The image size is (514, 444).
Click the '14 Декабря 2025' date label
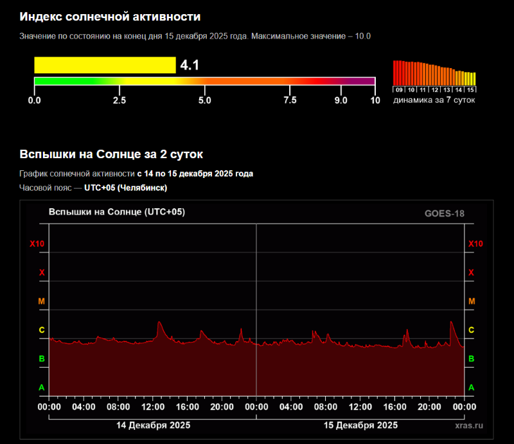153,425
